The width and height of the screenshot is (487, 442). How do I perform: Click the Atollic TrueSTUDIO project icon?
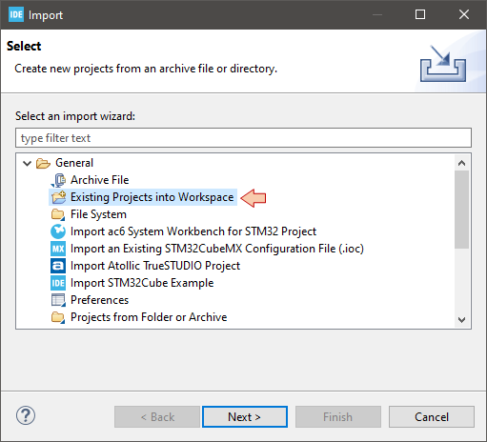(x=58, y=266)
